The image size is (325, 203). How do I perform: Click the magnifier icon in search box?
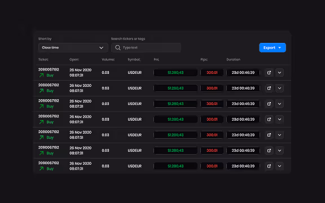118,47
